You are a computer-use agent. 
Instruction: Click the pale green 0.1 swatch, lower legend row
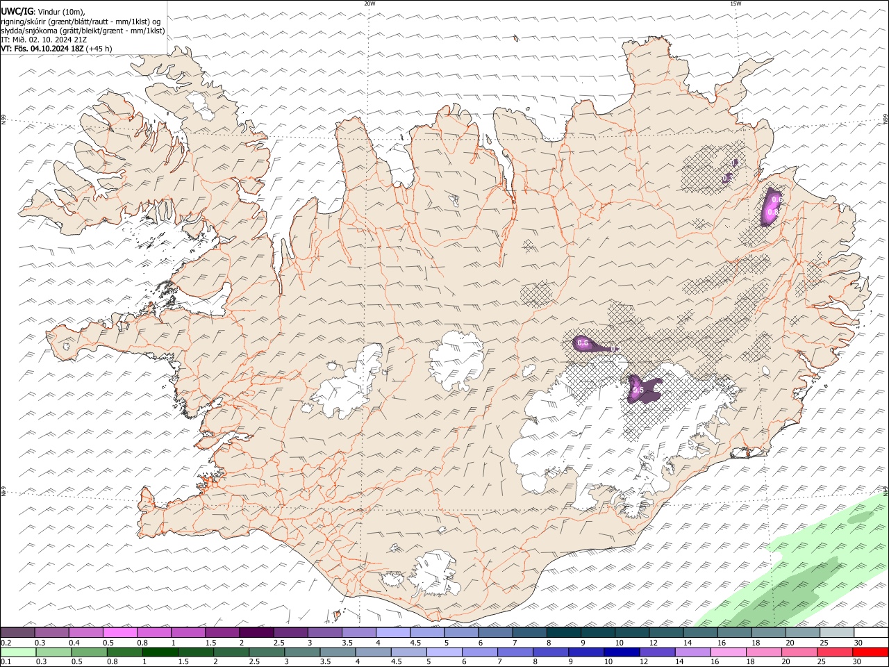pos(18,652)
